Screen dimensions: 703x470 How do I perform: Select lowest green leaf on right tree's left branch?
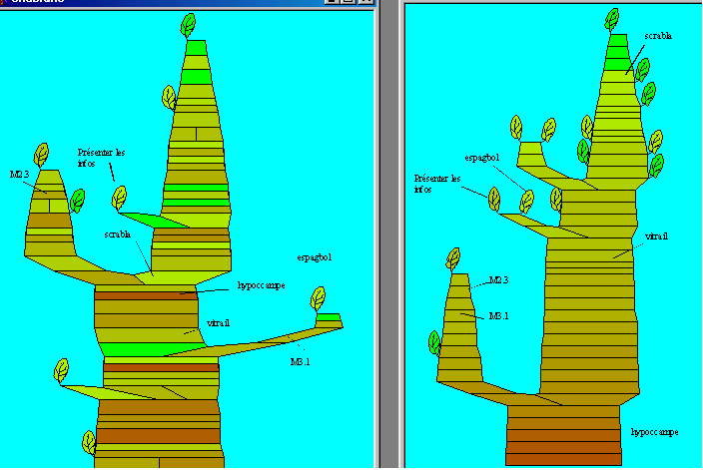point(434,343)
